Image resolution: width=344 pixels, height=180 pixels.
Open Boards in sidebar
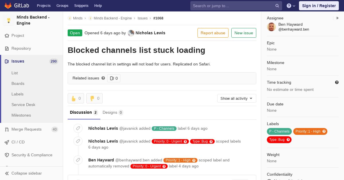pyautogui.click(x=18, y=84)
